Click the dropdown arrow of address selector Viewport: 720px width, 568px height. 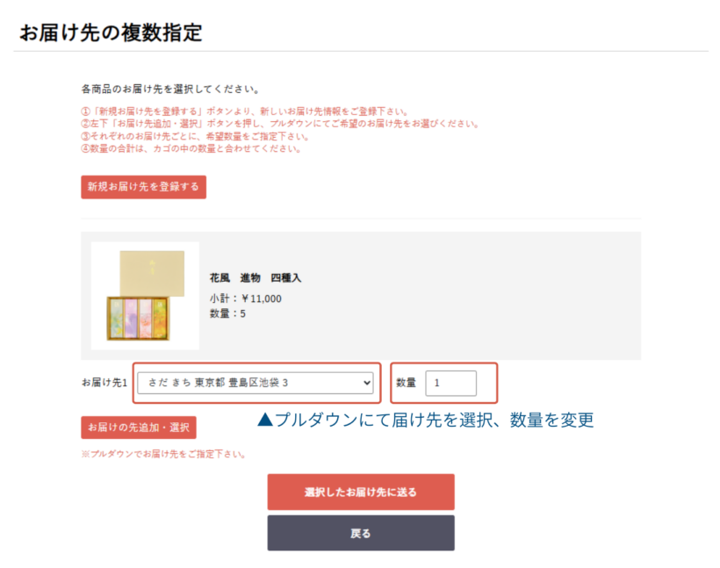click(366, 383)
